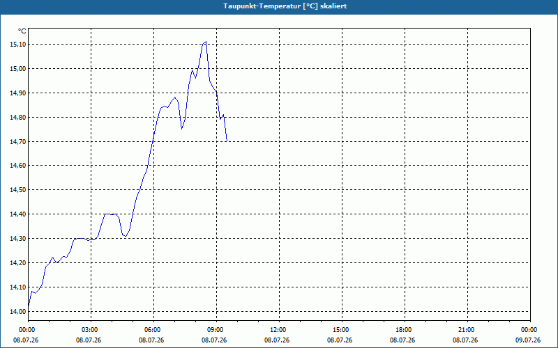The width and height of the screenshot is (558, 348).
Task: Click the 09.07.26 date label
Action: point(528,340)
